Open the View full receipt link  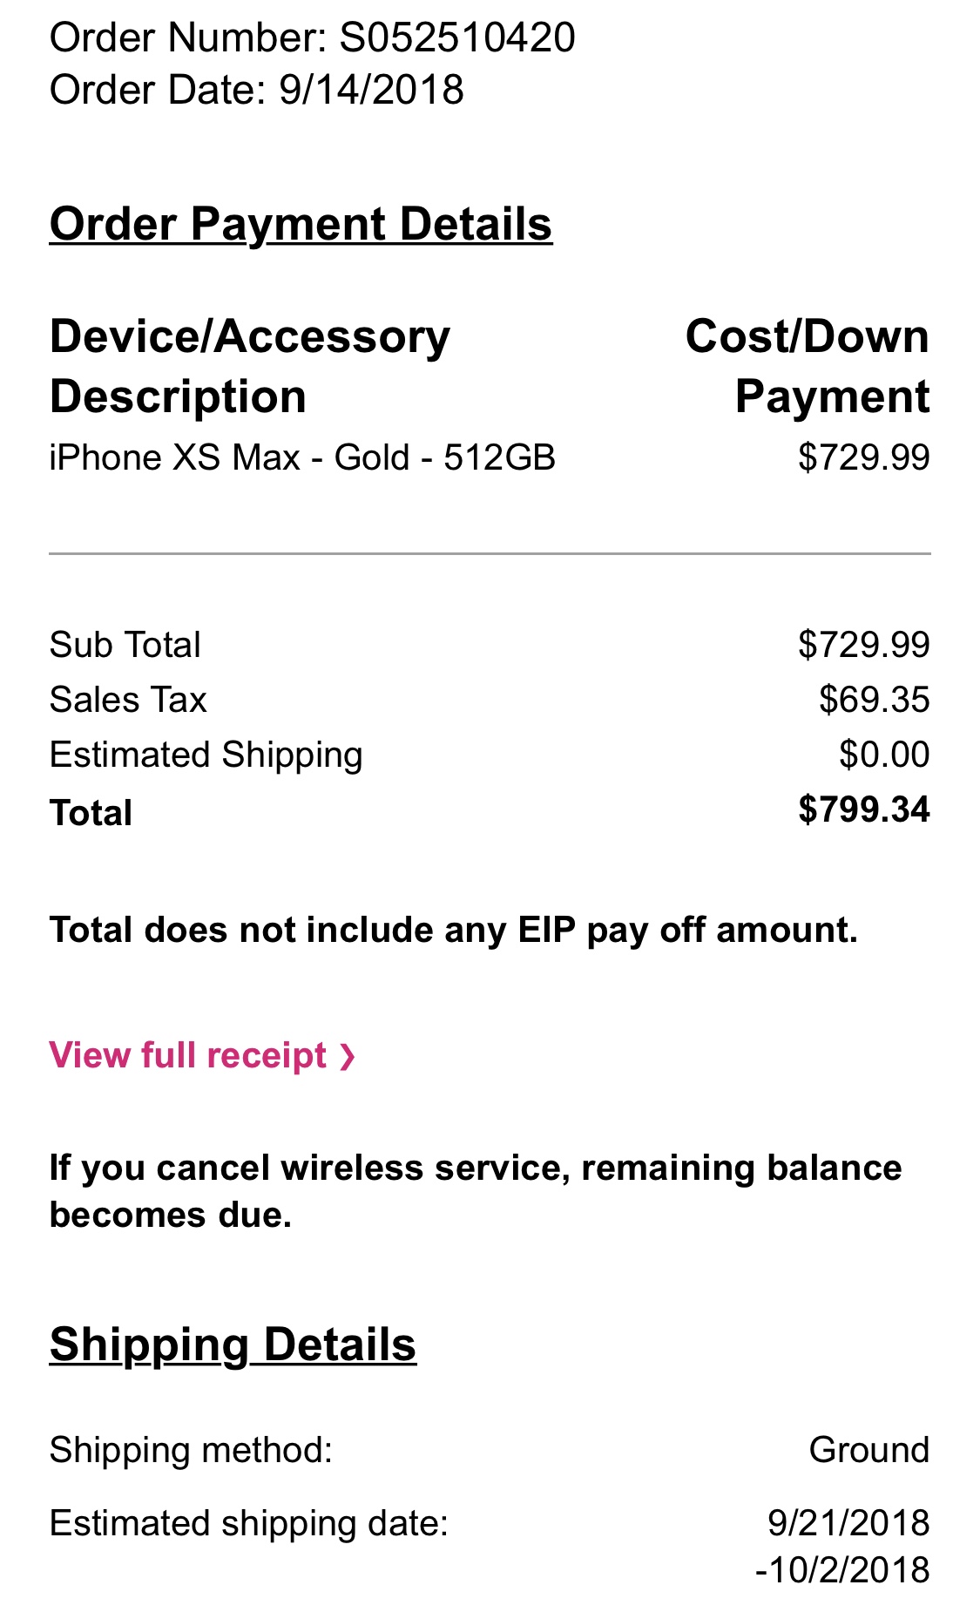202,1055
